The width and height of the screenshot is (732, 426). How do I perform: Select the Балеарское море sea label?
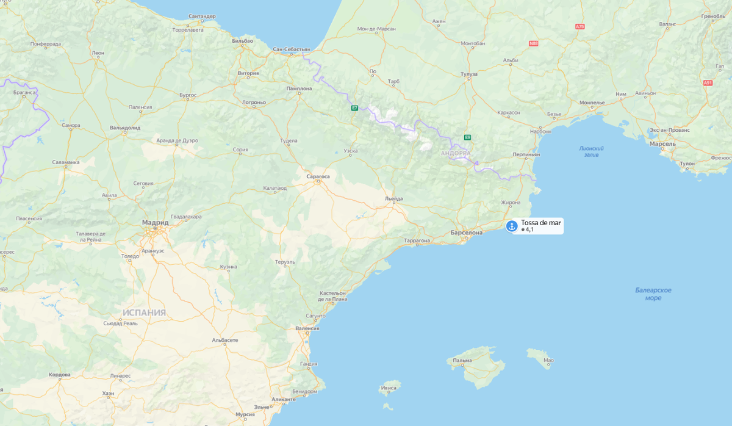click(653, 294)
